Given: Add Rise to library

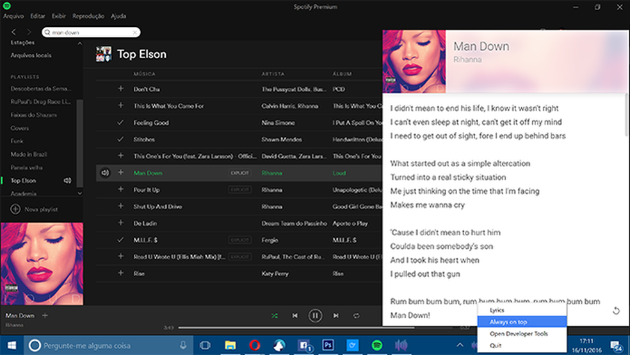Looking at the screenshot, I should [x=120, y=272].
